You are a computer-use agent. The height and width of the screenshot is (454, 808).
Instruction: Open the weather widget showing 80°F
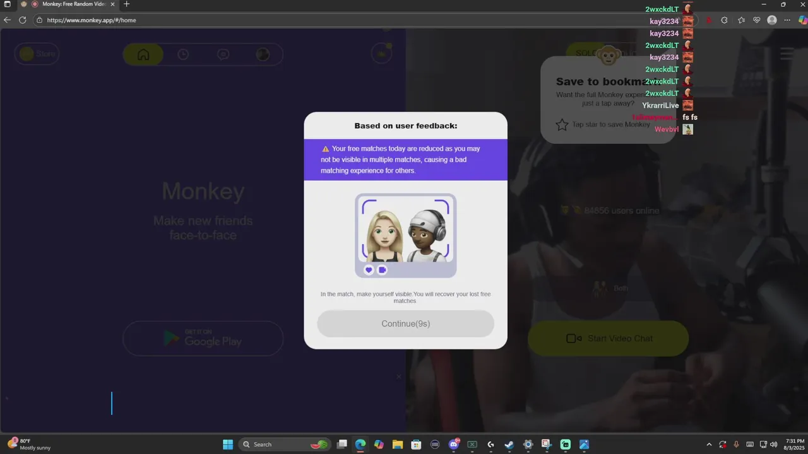tap(29, 445)
